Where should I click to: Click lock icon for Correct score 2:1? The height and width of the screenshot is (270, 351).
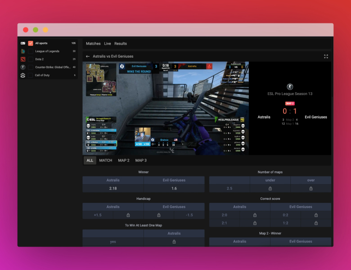point(255,223)
